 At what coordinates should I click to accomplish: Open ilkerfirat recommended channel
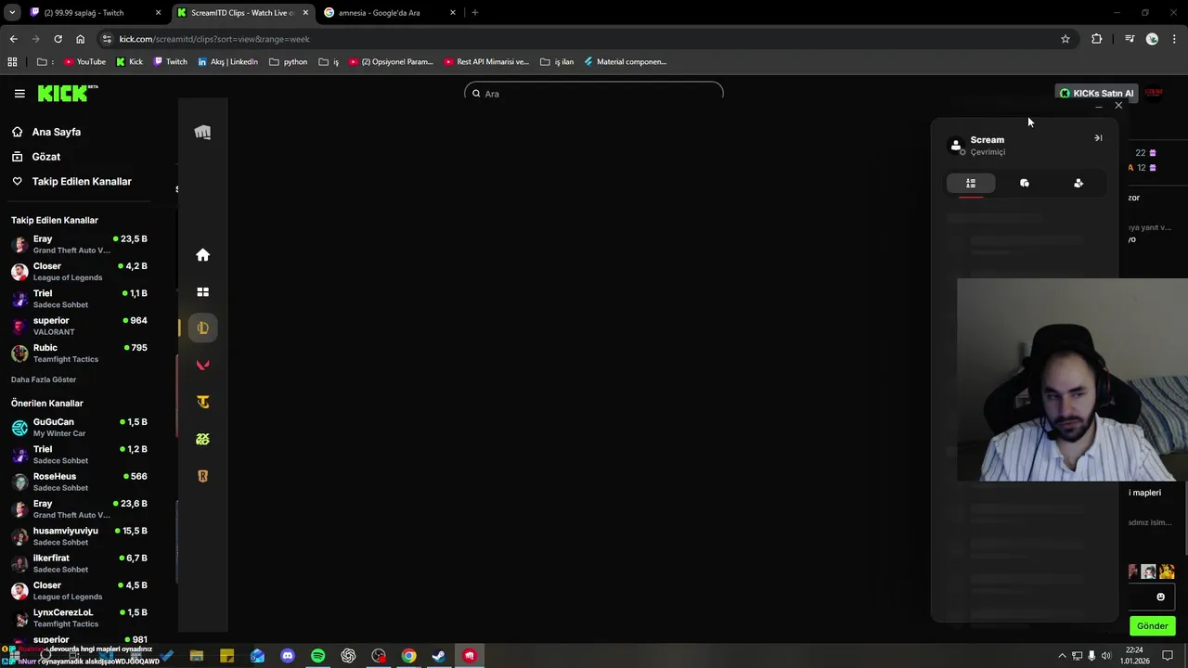click(80, 563)
